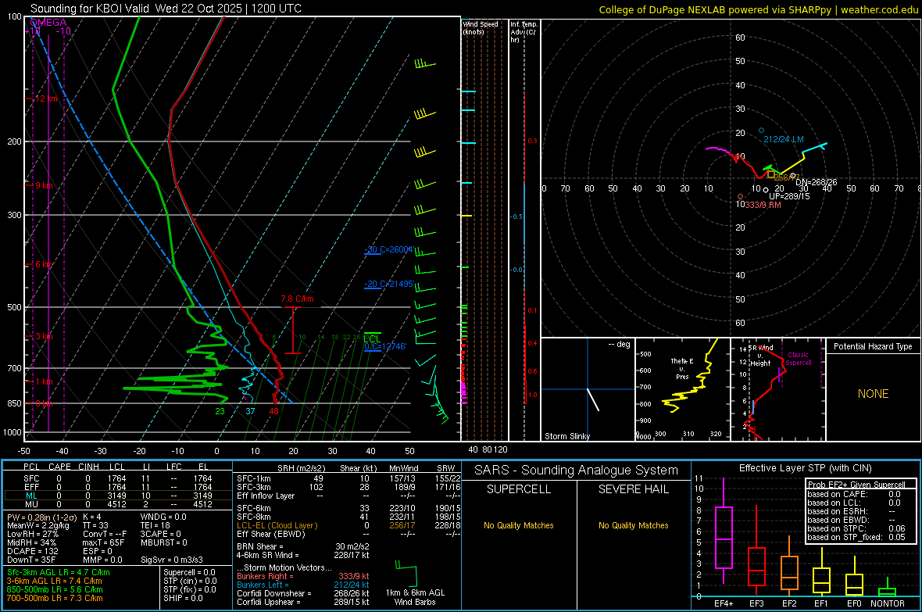Viewport: 922px width, 612px height.
Task: Click the red EF3 box plot
Action: click(756, 567)
